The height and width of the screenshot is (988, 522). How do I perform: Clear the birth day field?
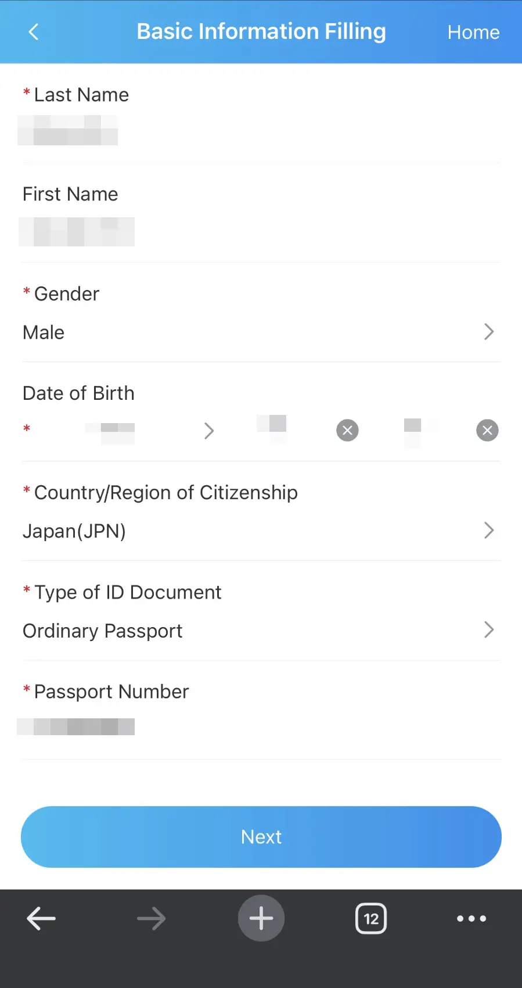[487, 431]
